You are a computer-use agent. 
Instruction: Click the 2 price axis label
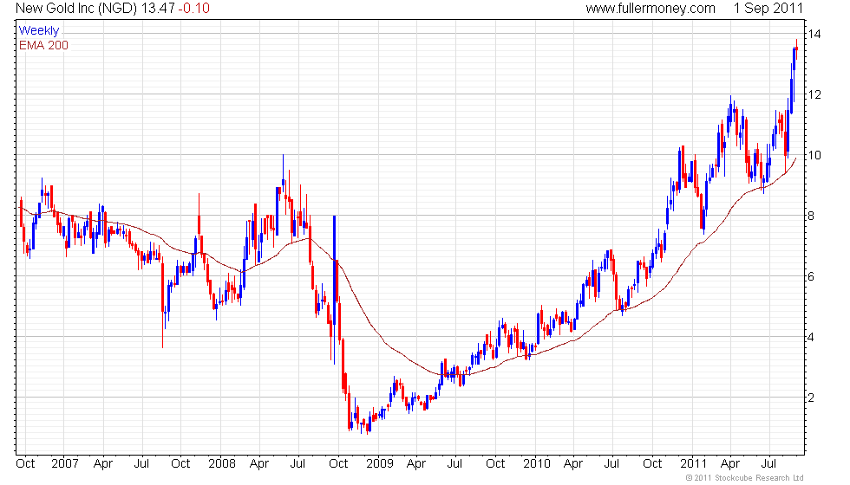tap(811, 398)
